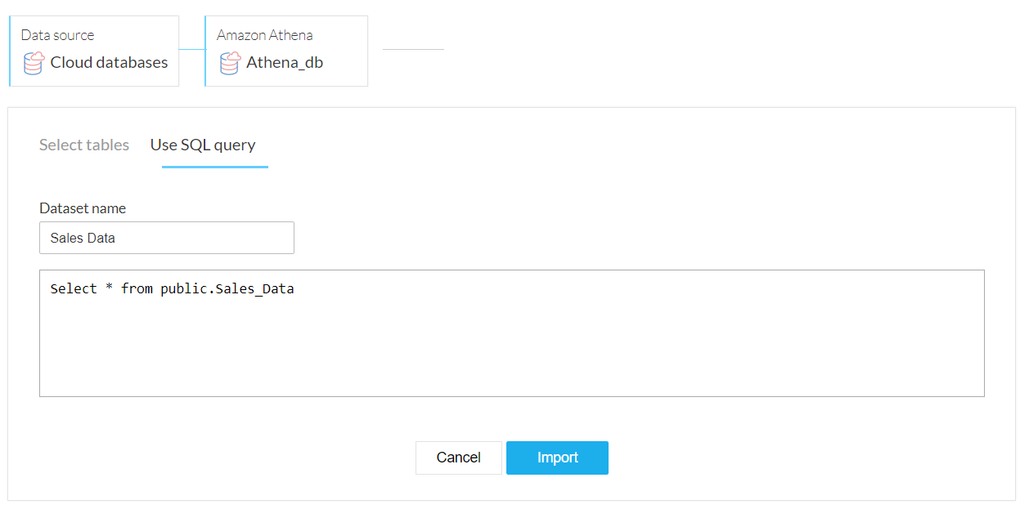Open the Use SQL query tab
The width and height of the screenshot is (1029, 509).
[x=203, y=145]
